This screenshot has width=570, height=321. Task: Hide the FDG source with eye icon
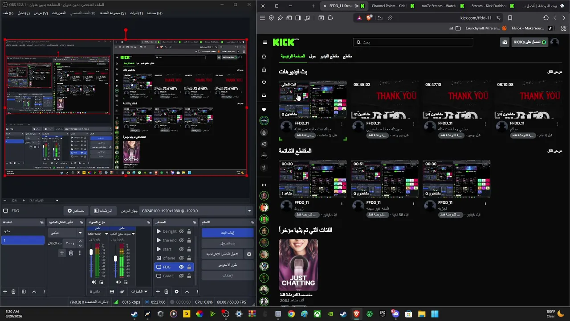(181, 267)
